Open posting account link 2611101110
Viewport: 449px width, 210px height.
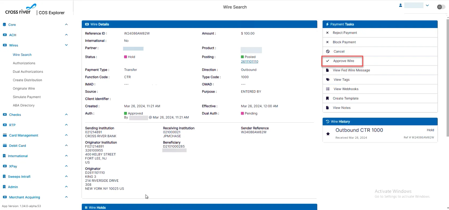pos(250,62)
